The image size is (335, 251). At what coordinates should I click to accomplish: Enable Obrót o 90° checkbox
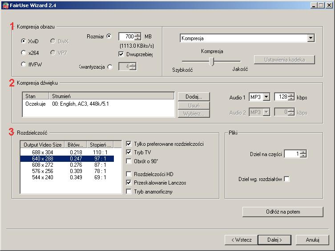(x=129, y=161)
